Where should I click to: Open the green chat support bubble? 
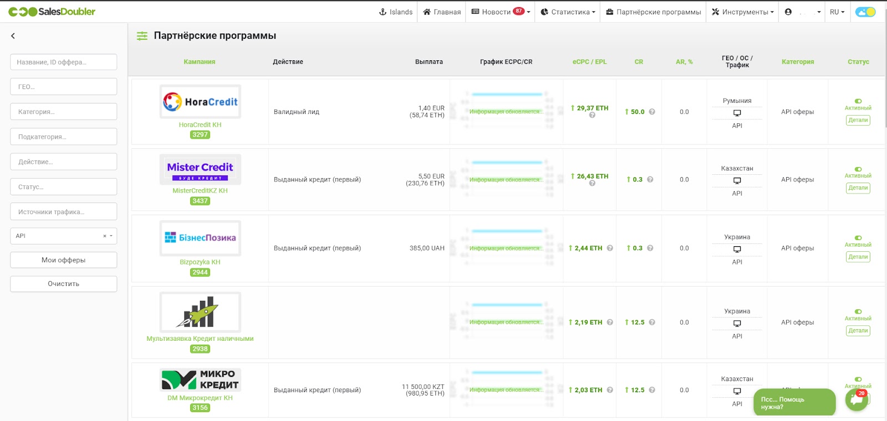[856, 400]
